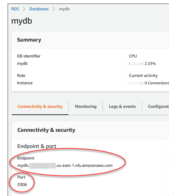Click the mydb page heading
169x196 pixels.
(21, 21)
